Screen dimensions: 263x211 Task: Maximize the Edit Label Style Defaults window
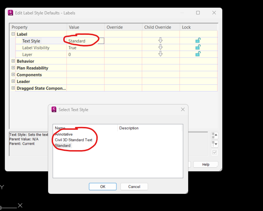pyautogui.click(x=198, y=13)
